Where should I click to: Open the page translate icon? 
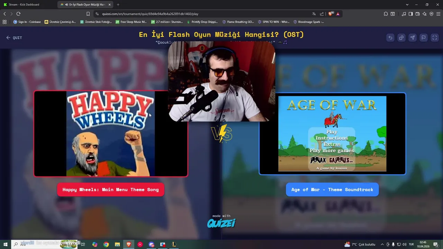coord(314,14)
